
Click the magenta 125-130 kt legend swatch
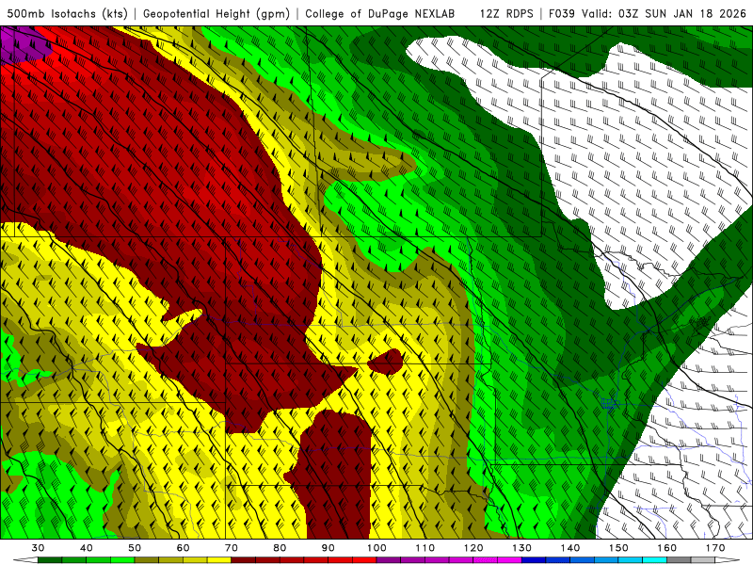point(509,560)
